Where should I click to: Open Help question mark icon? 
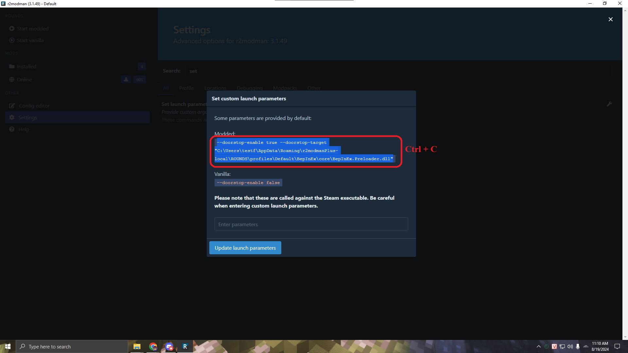click(12, 129)
